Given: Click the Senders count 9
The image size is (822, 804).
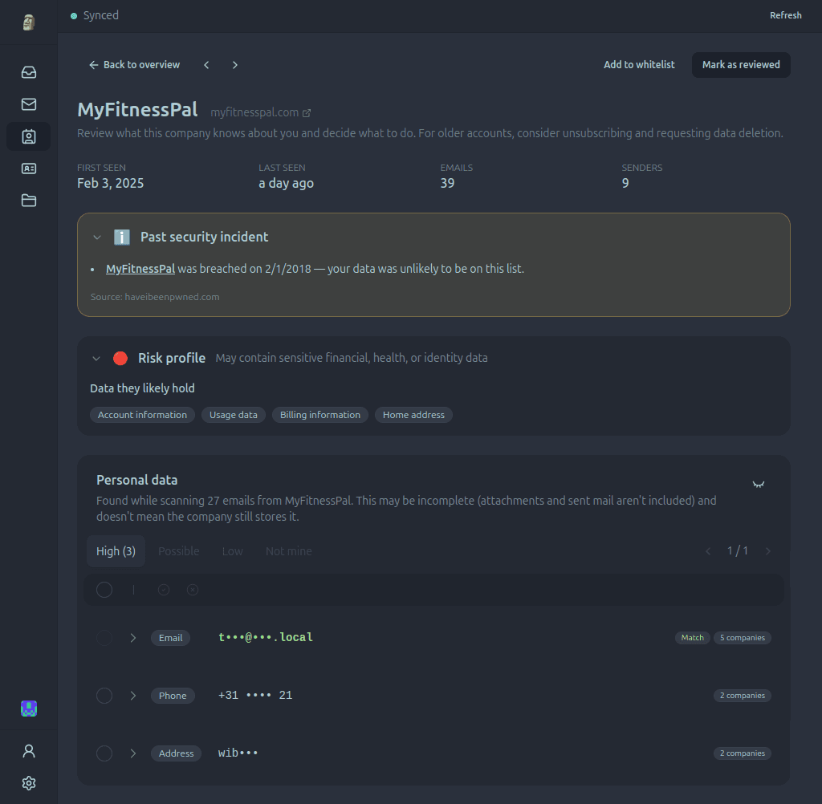Looking at the screenshot, I should pyautogui.click(x=625, y=184).
